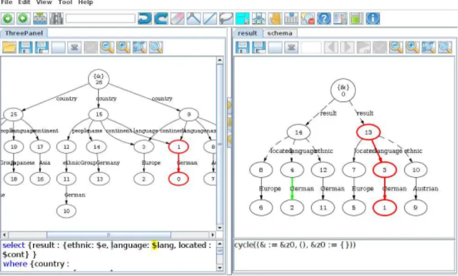Click the cyan panel selection icon

point(242,18)
